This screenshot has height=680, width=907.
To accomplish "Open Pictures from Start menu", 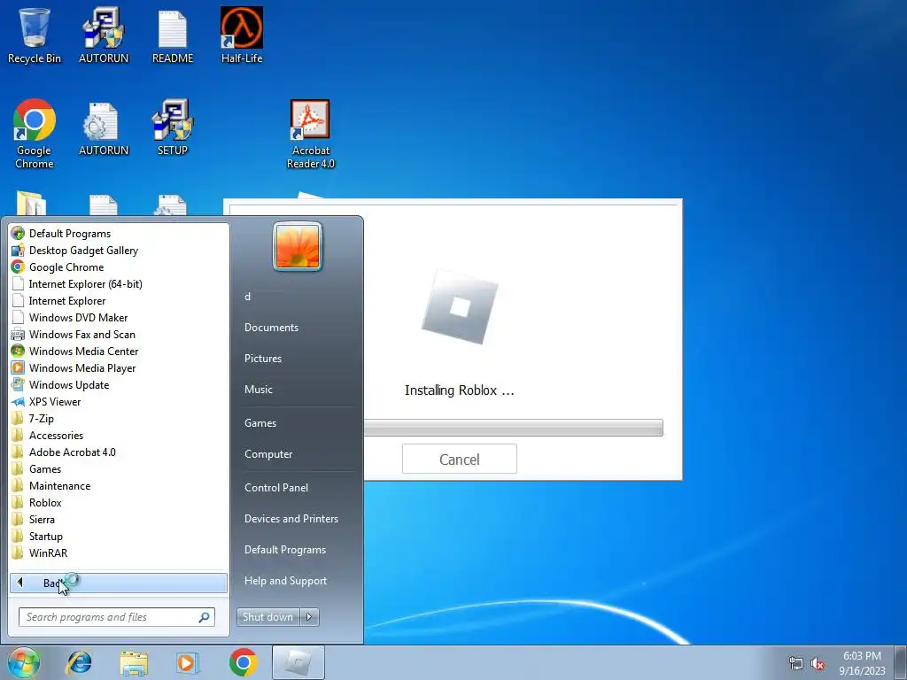I will [x=296, y=359].
